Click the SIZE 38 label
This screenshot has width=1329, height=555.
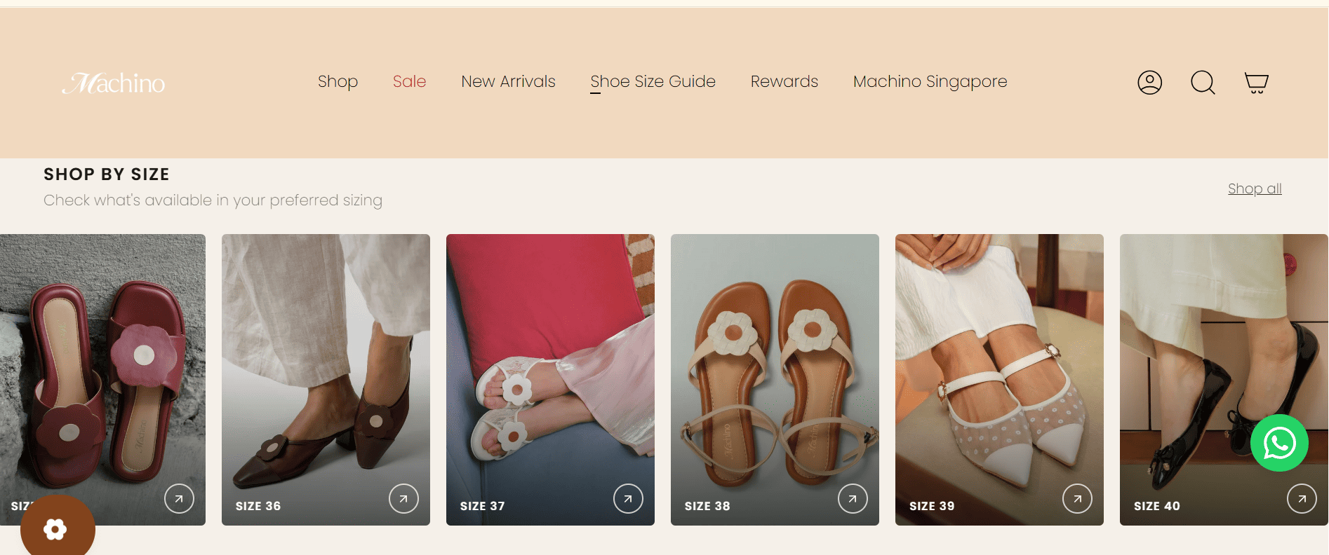tap(707, 506)
